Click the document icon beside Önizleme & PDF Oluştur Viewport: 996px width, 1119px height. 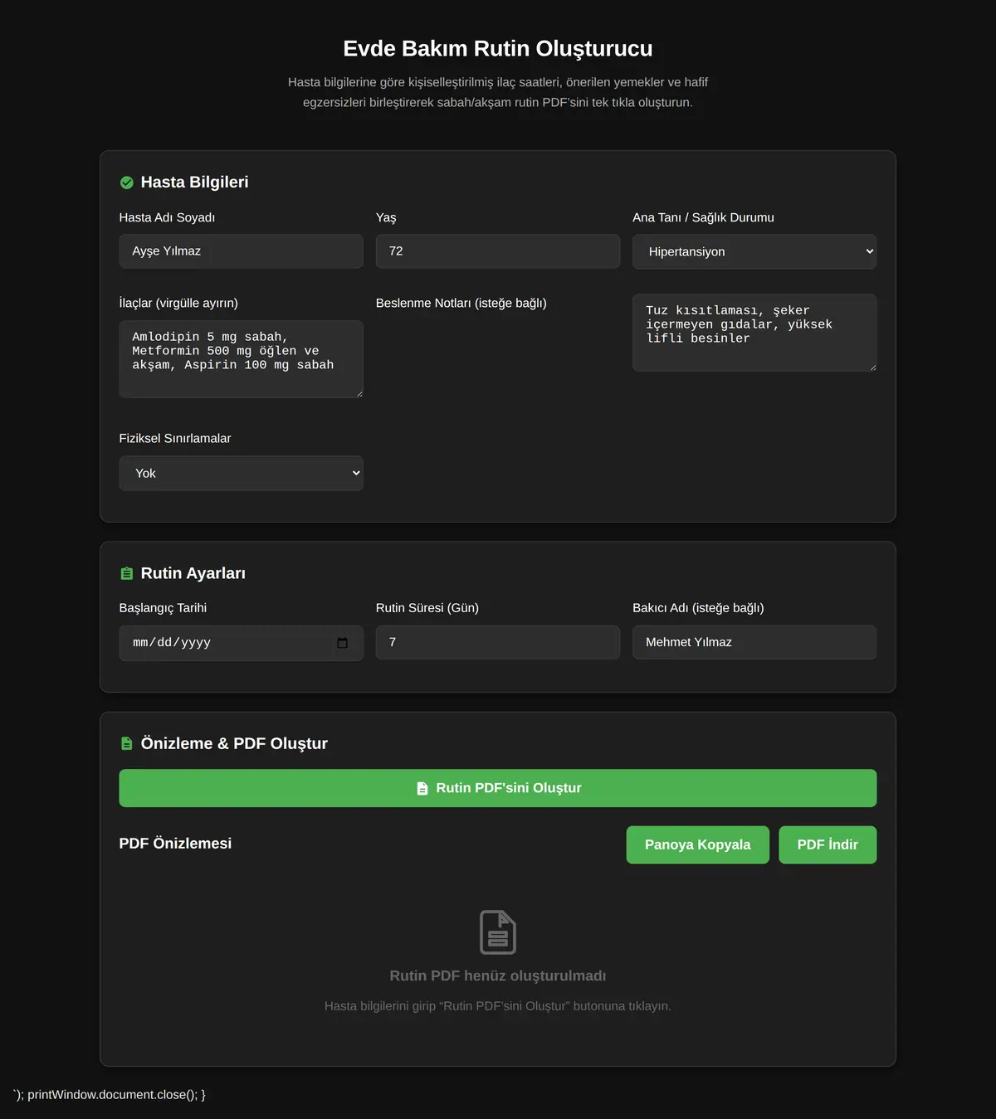[x=127, y=744]
